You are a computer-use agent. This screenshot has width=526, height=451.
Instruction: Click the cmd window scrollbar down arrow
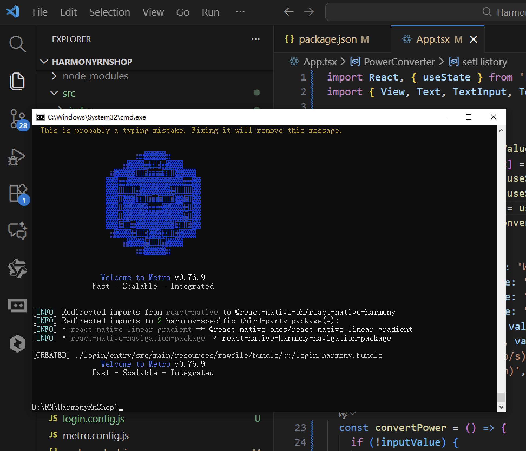(x=501, y=407)
